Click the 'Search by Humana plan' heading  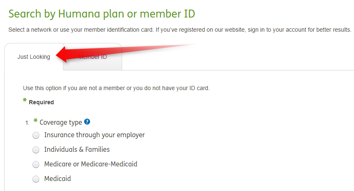coord(102,14)
